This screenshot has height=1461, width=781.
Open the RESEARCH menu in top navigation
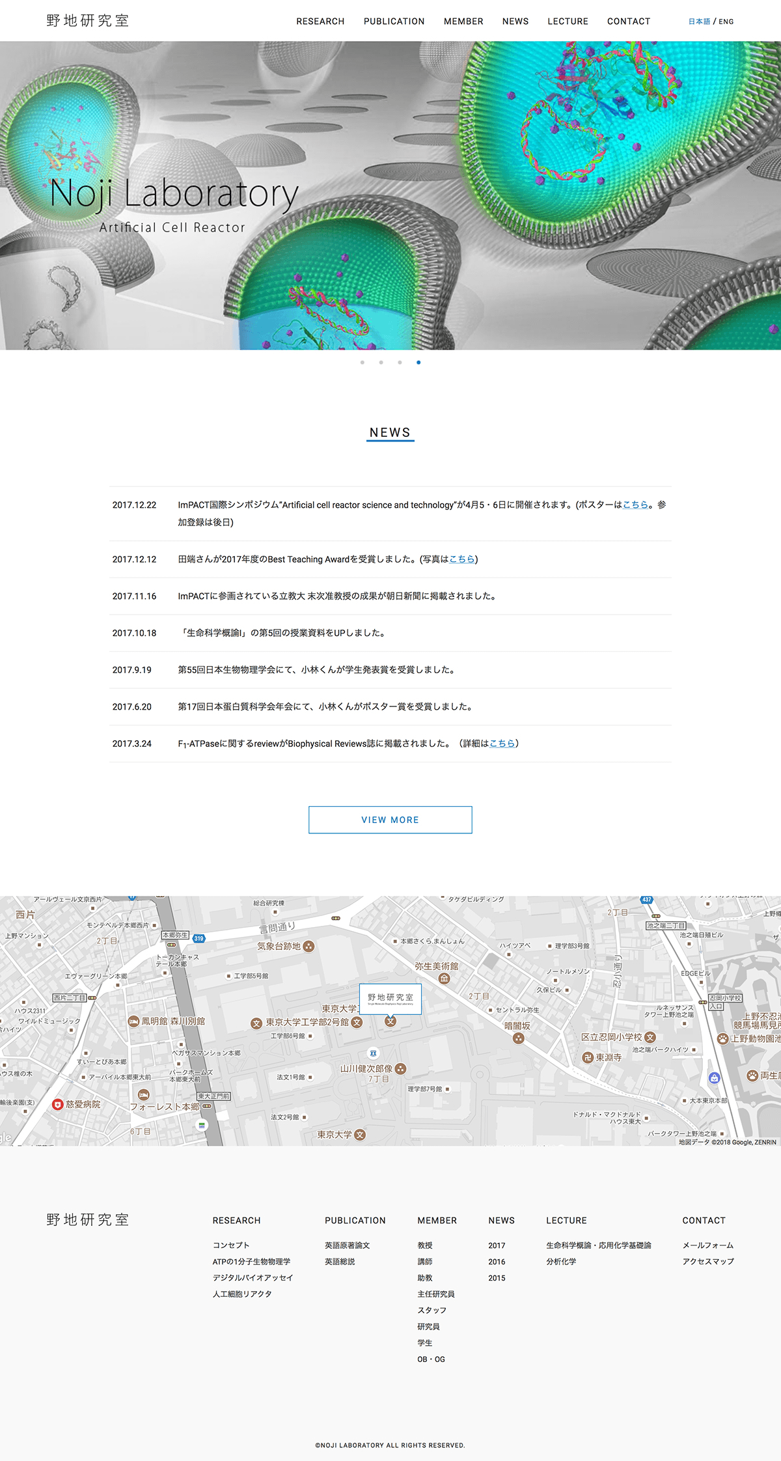tap(320, 21)
